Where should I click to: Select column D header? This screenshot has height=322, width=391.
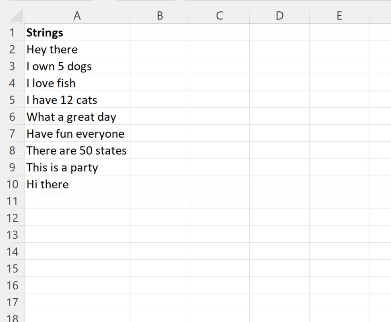coord(279,15)
